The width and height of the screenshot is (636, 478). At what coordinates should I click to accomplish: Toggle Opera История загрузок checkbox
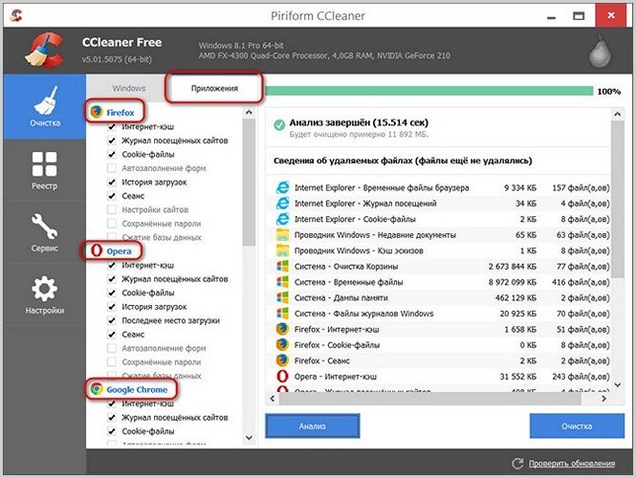point(114,306)
